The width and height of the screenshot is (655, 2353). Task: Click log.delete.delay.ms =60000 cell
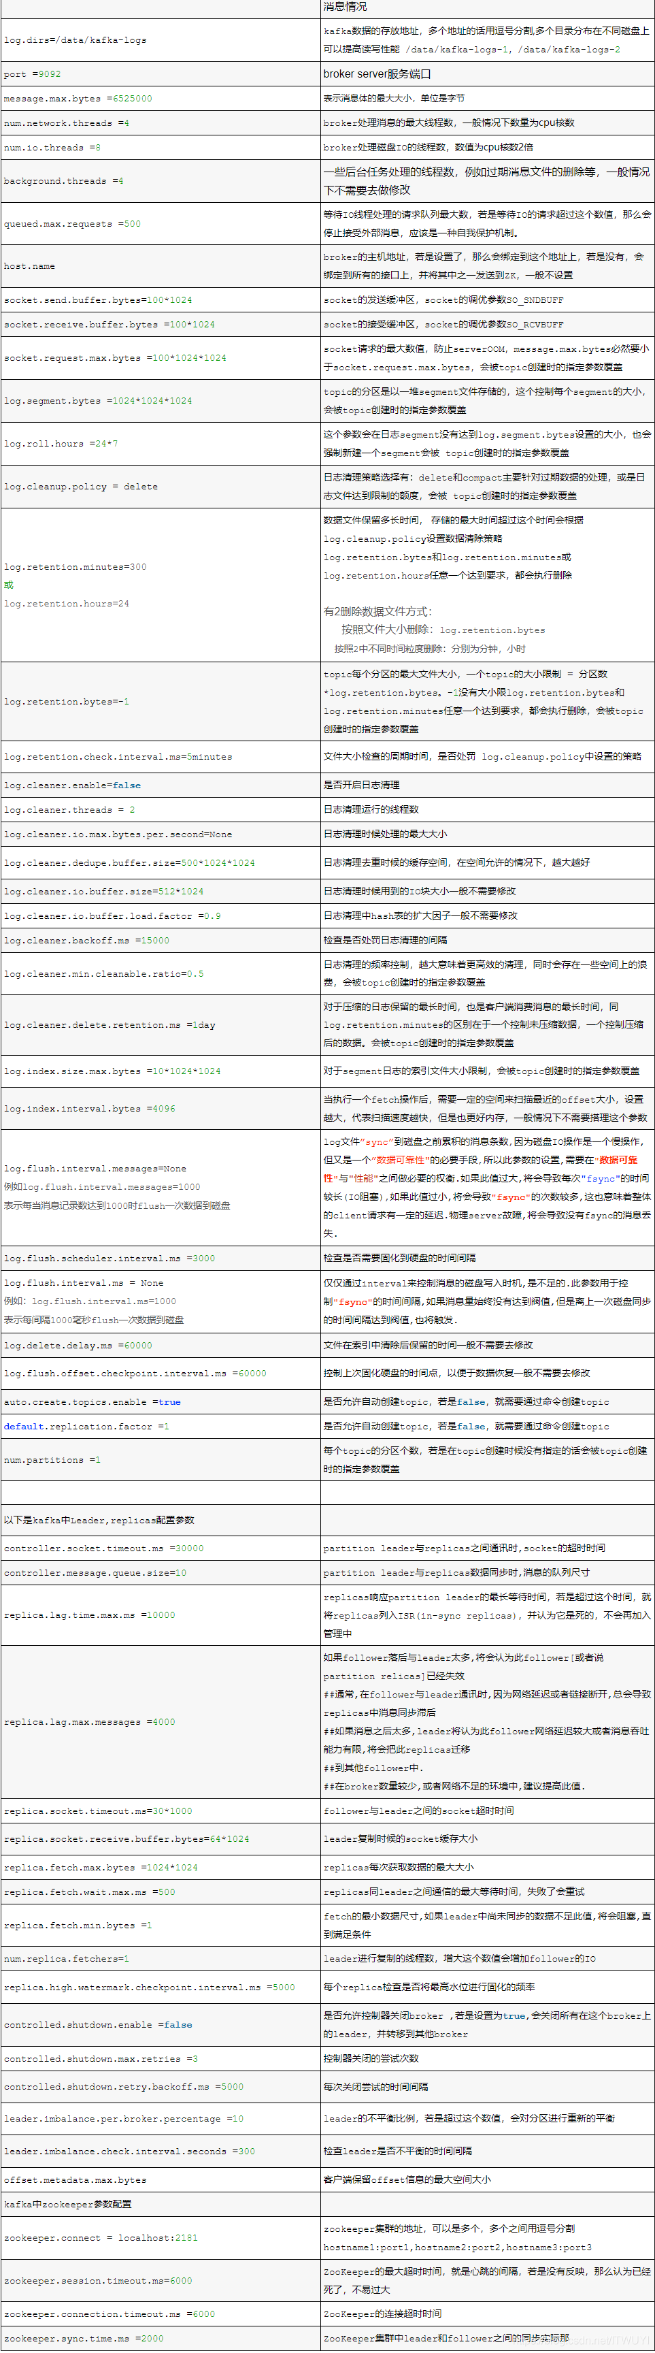pyautogui.click(x=160, y=1346)
